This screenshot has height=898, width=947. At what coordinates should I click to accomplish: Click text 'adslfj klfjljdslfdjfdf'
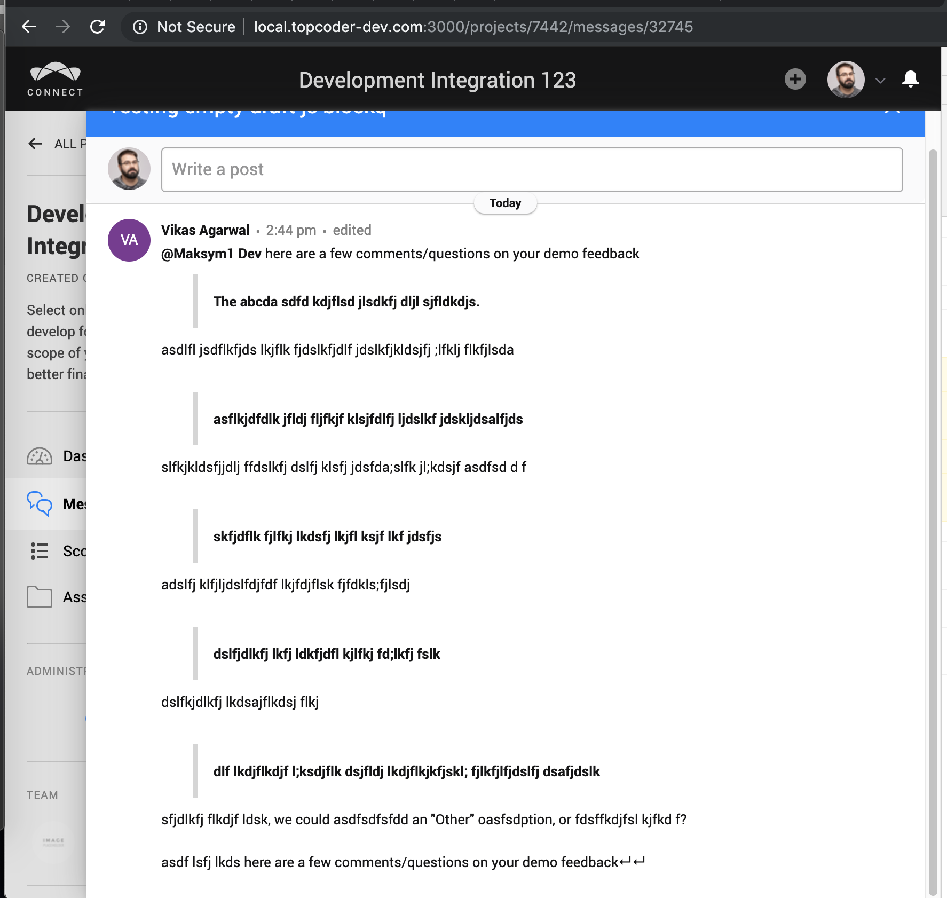286,585
